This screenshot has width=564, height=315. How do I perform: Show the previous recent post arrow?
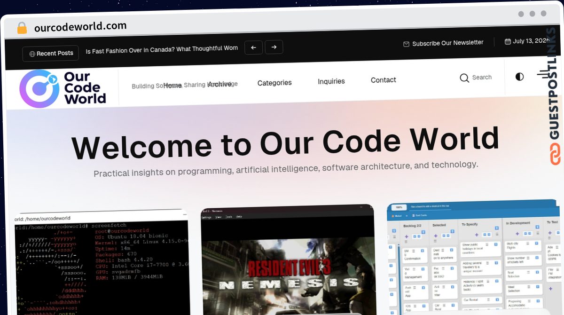tap(253, 47)
